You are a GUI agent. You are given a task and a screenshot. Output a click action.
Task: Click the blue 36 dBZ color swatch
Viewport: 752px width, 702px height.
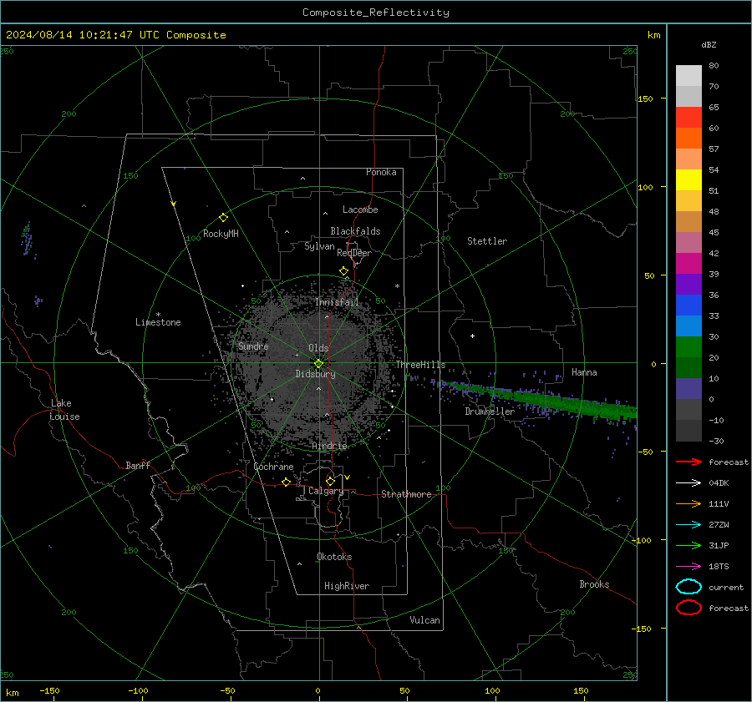click(x=688, y=305)
